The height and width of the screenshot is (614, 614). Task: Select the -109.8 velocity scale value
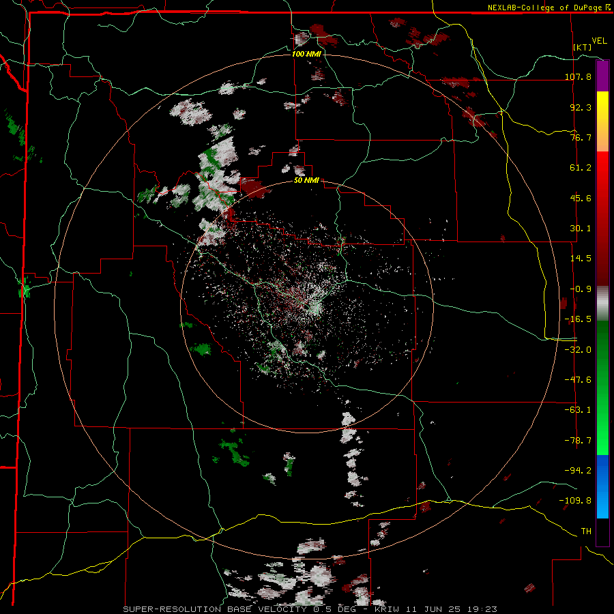[575, 501]
